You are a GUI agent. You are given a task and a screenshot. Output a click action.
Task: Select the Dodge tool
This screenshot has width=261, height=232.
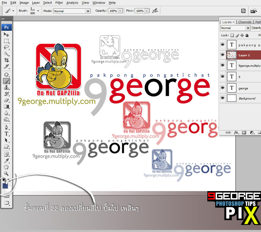(6, 119)
